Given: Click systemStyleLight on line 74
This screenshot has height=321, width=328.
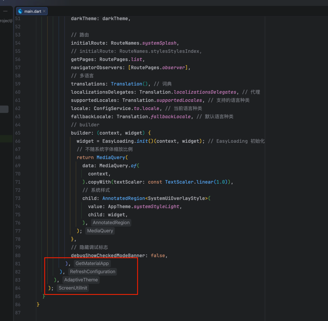Looking at the screenshot, I should click(156, 207).
